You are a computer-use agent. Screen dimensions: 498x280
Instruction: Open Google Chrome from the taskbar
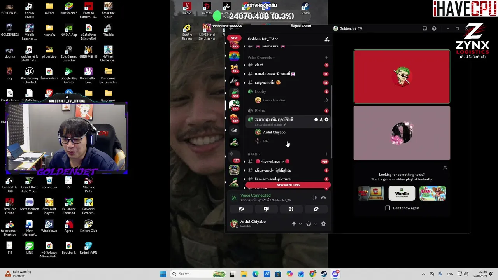tap(312, 274)
